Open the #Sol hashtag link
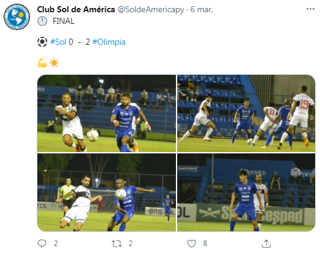 pyautogui.click(x=58, y=42)
